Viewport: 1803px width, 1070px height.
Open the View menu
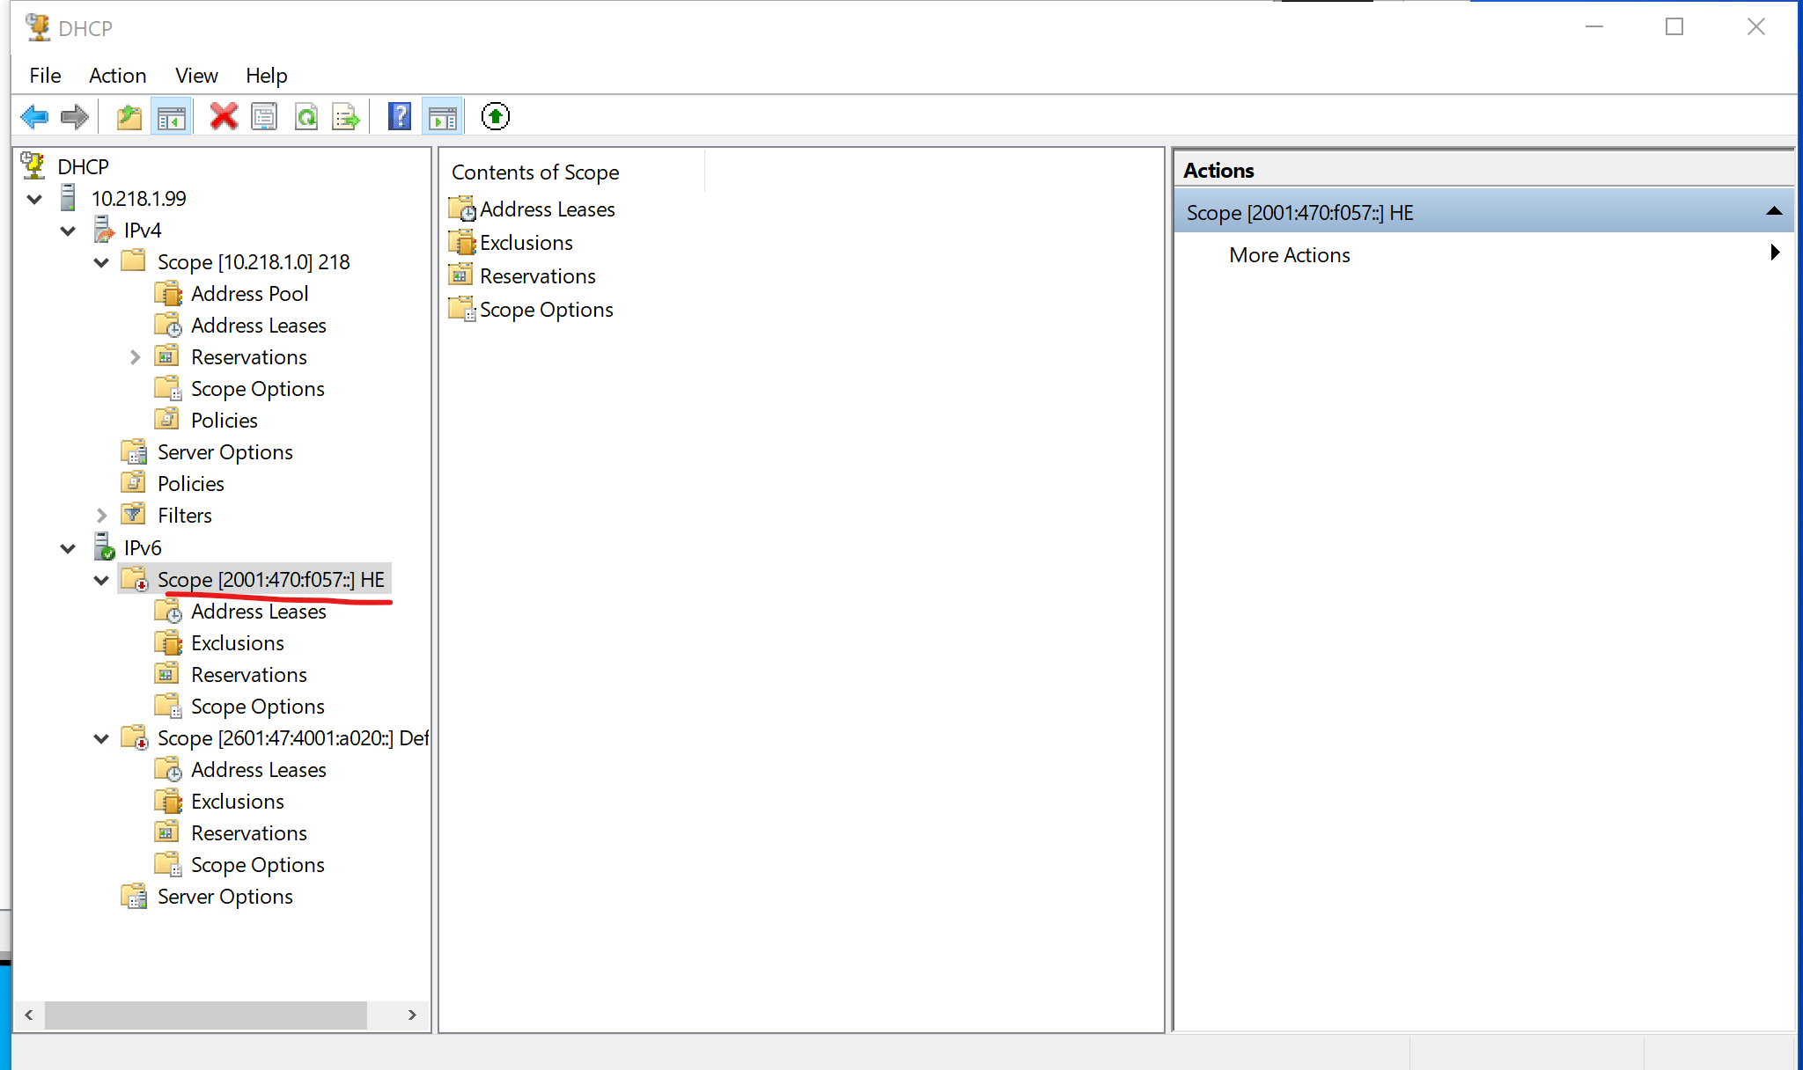[196, 76]
